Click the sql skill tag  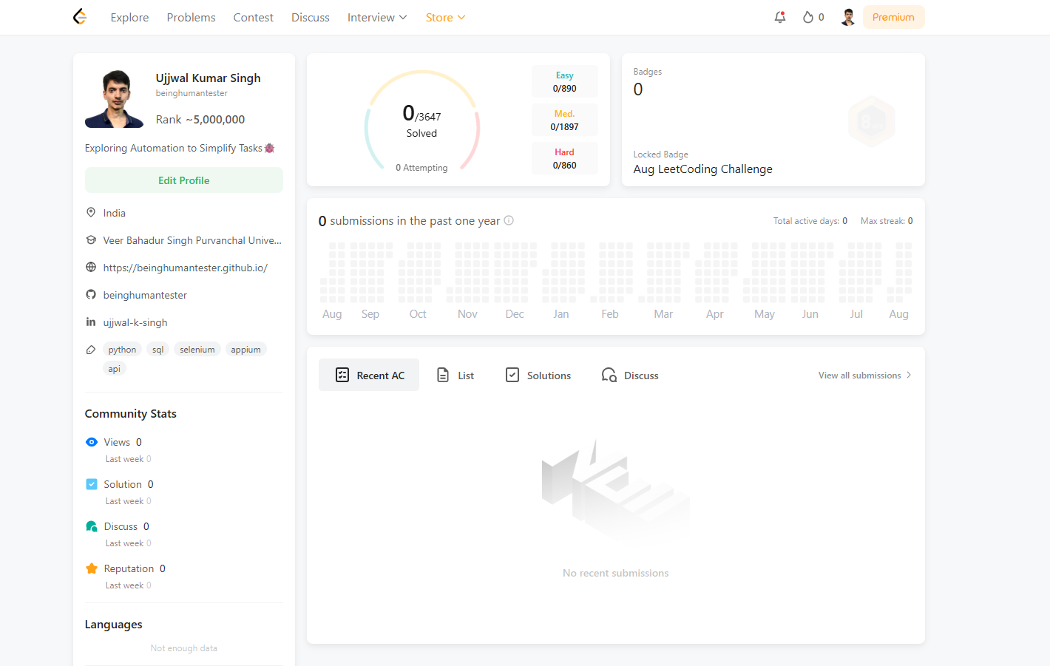(158, 350)
